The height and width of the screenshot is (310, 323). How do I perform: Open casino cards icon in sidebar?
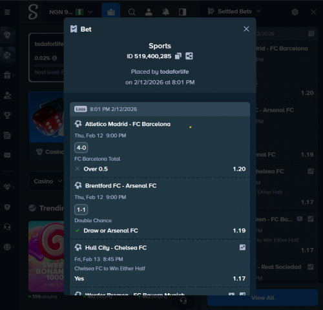tap(8, 35)
